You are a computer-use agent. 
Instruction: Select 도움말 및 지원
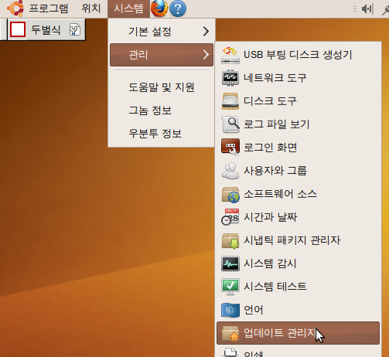[162, 87]
